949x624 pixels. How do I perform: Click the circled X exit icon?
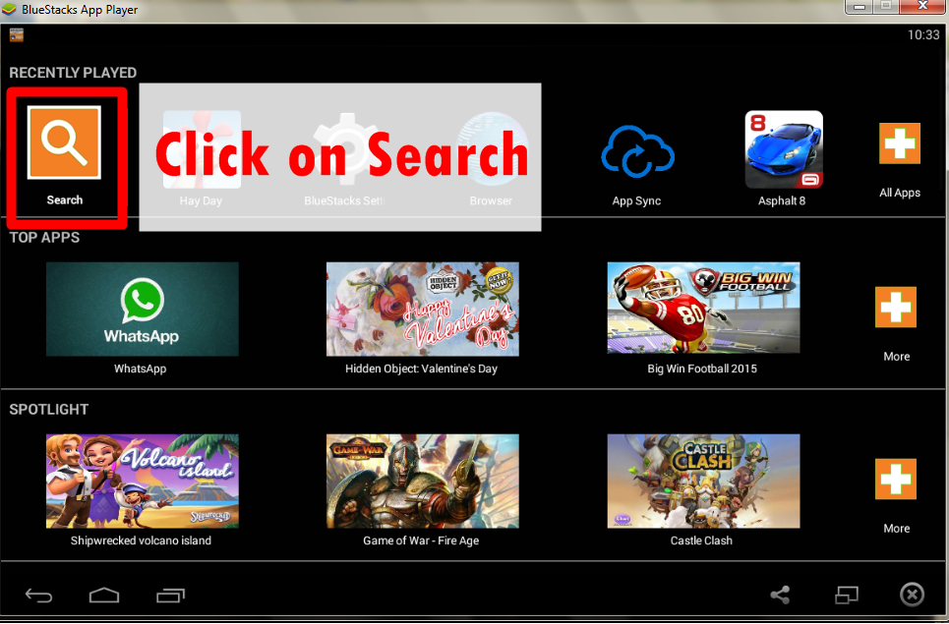click(912, 595)
